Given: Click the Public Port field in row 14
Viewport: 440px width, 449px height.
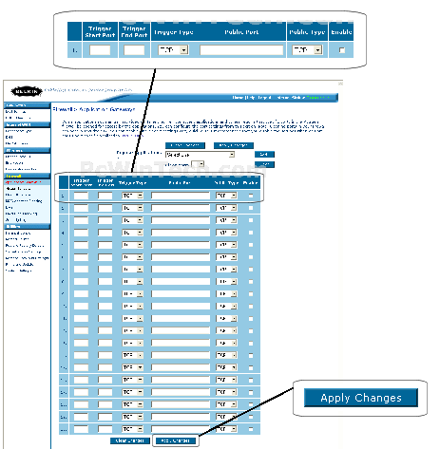Looking at the screenshot, I should [x=181, y=355].
